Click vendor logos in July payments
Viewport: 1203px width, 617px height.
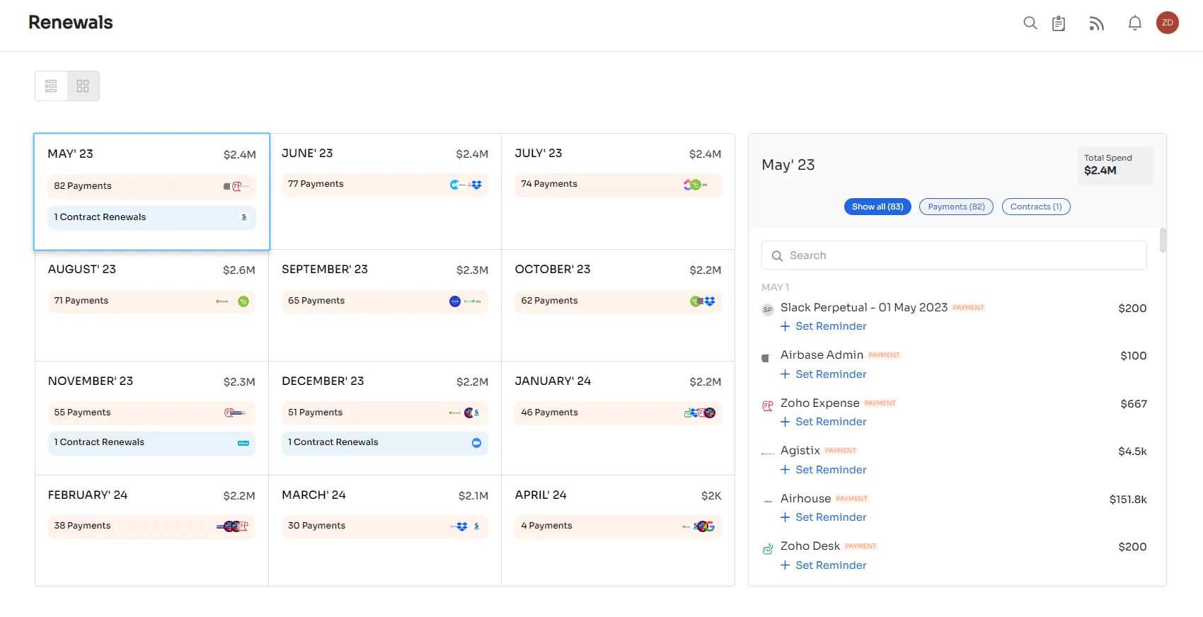(694, 185)
